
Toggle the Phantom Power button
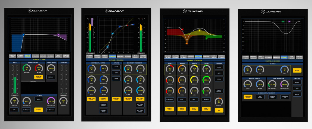(38, 77)
